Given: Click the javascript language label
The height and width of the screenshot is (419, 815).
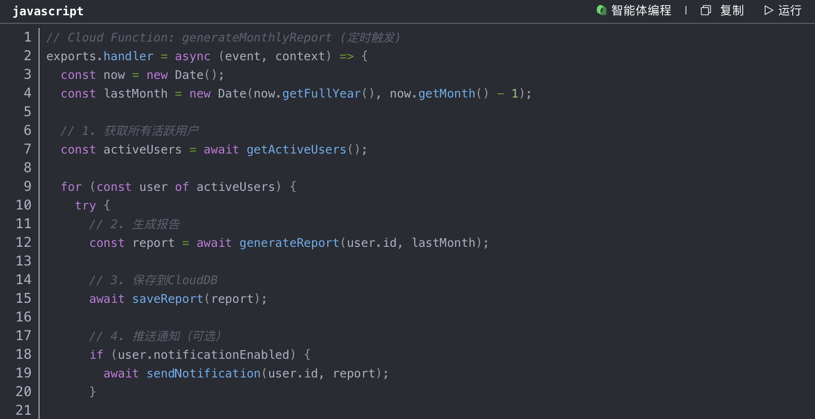Looking at the screenshot, I should coord(48,11).
